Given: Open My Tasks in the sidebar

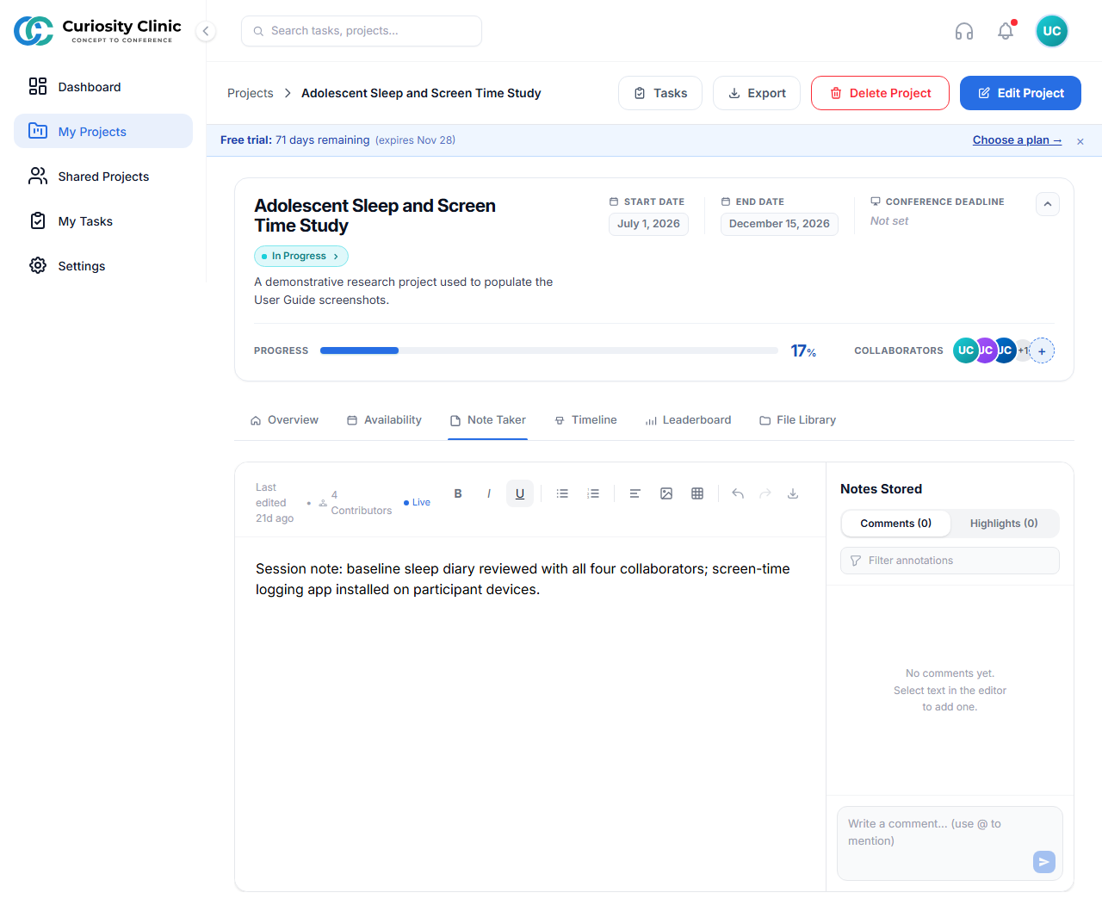Looking at the screenshot, I should [x=103, y=220].
